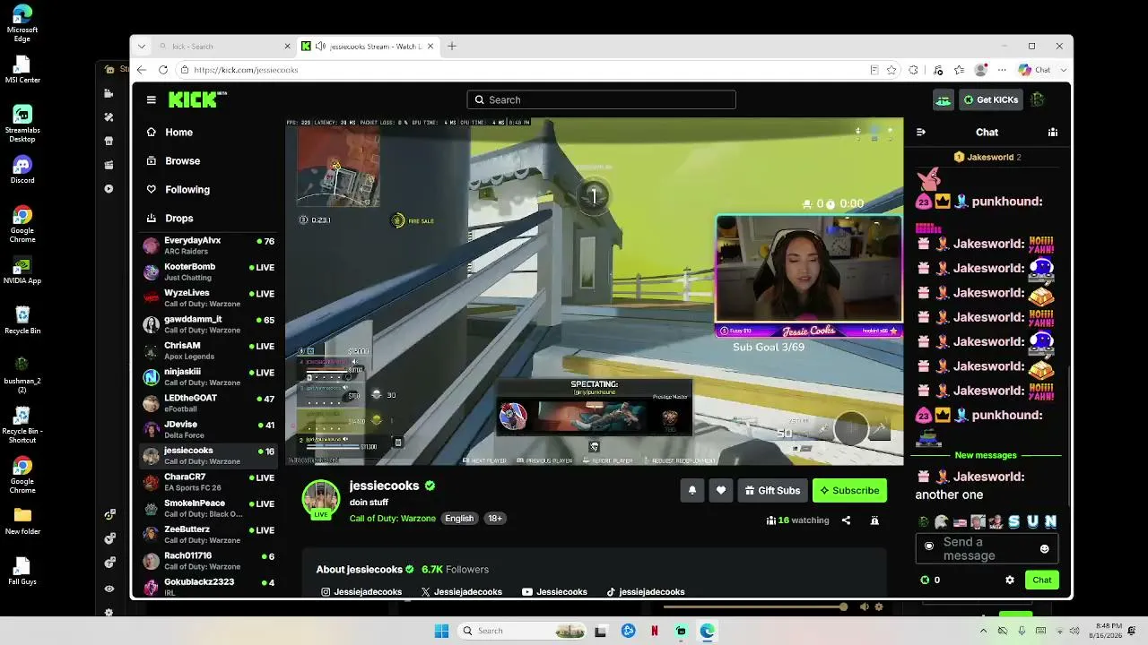Add page to favorites with star icon
This screenshot has width=1148, height=645.
click(x=891, y=70)
